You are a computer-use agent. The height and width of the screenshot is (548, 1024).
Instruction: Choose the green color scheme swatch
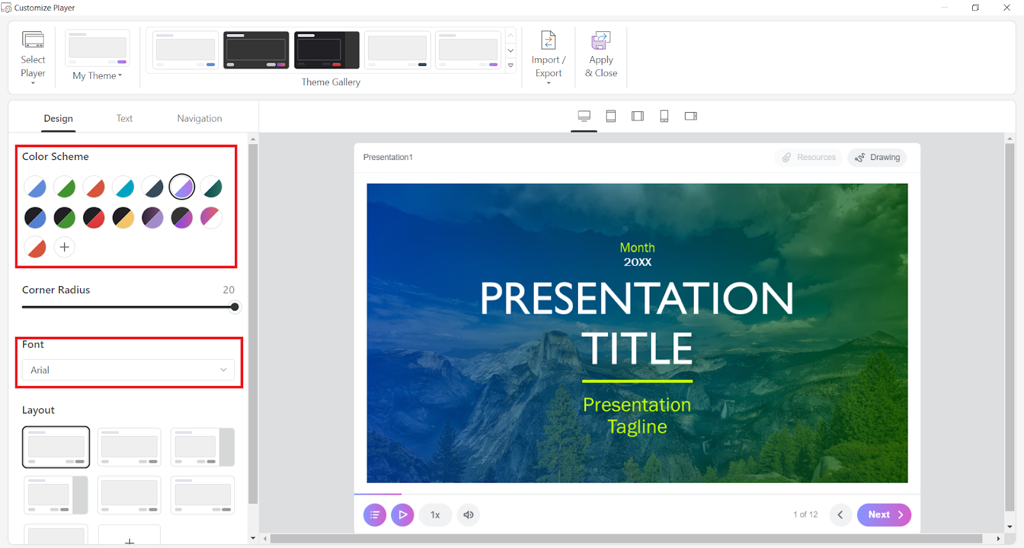(65, 188)
